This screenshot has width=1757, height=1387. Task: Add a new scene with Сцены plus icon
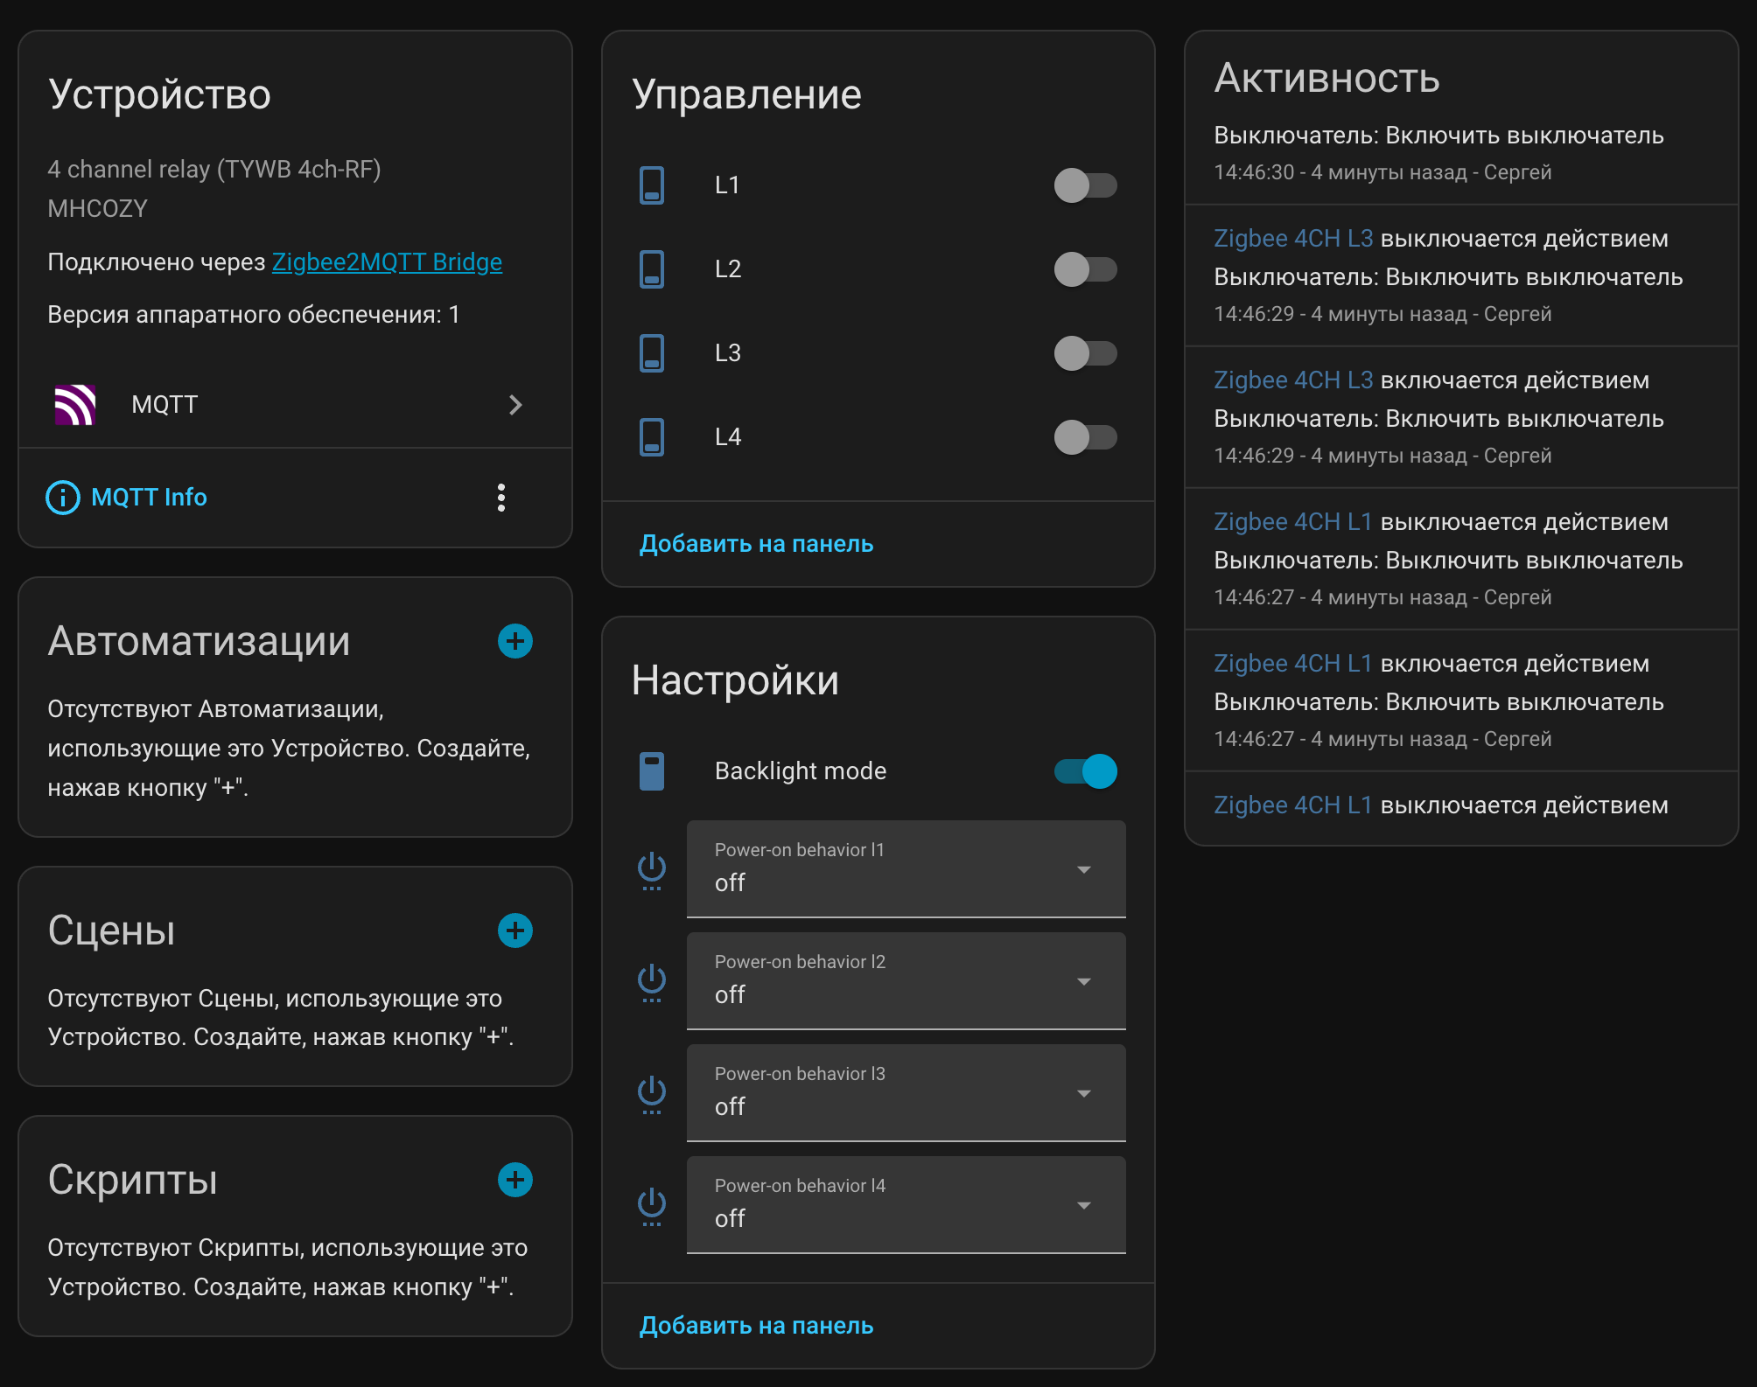click(x=515, y=930)
